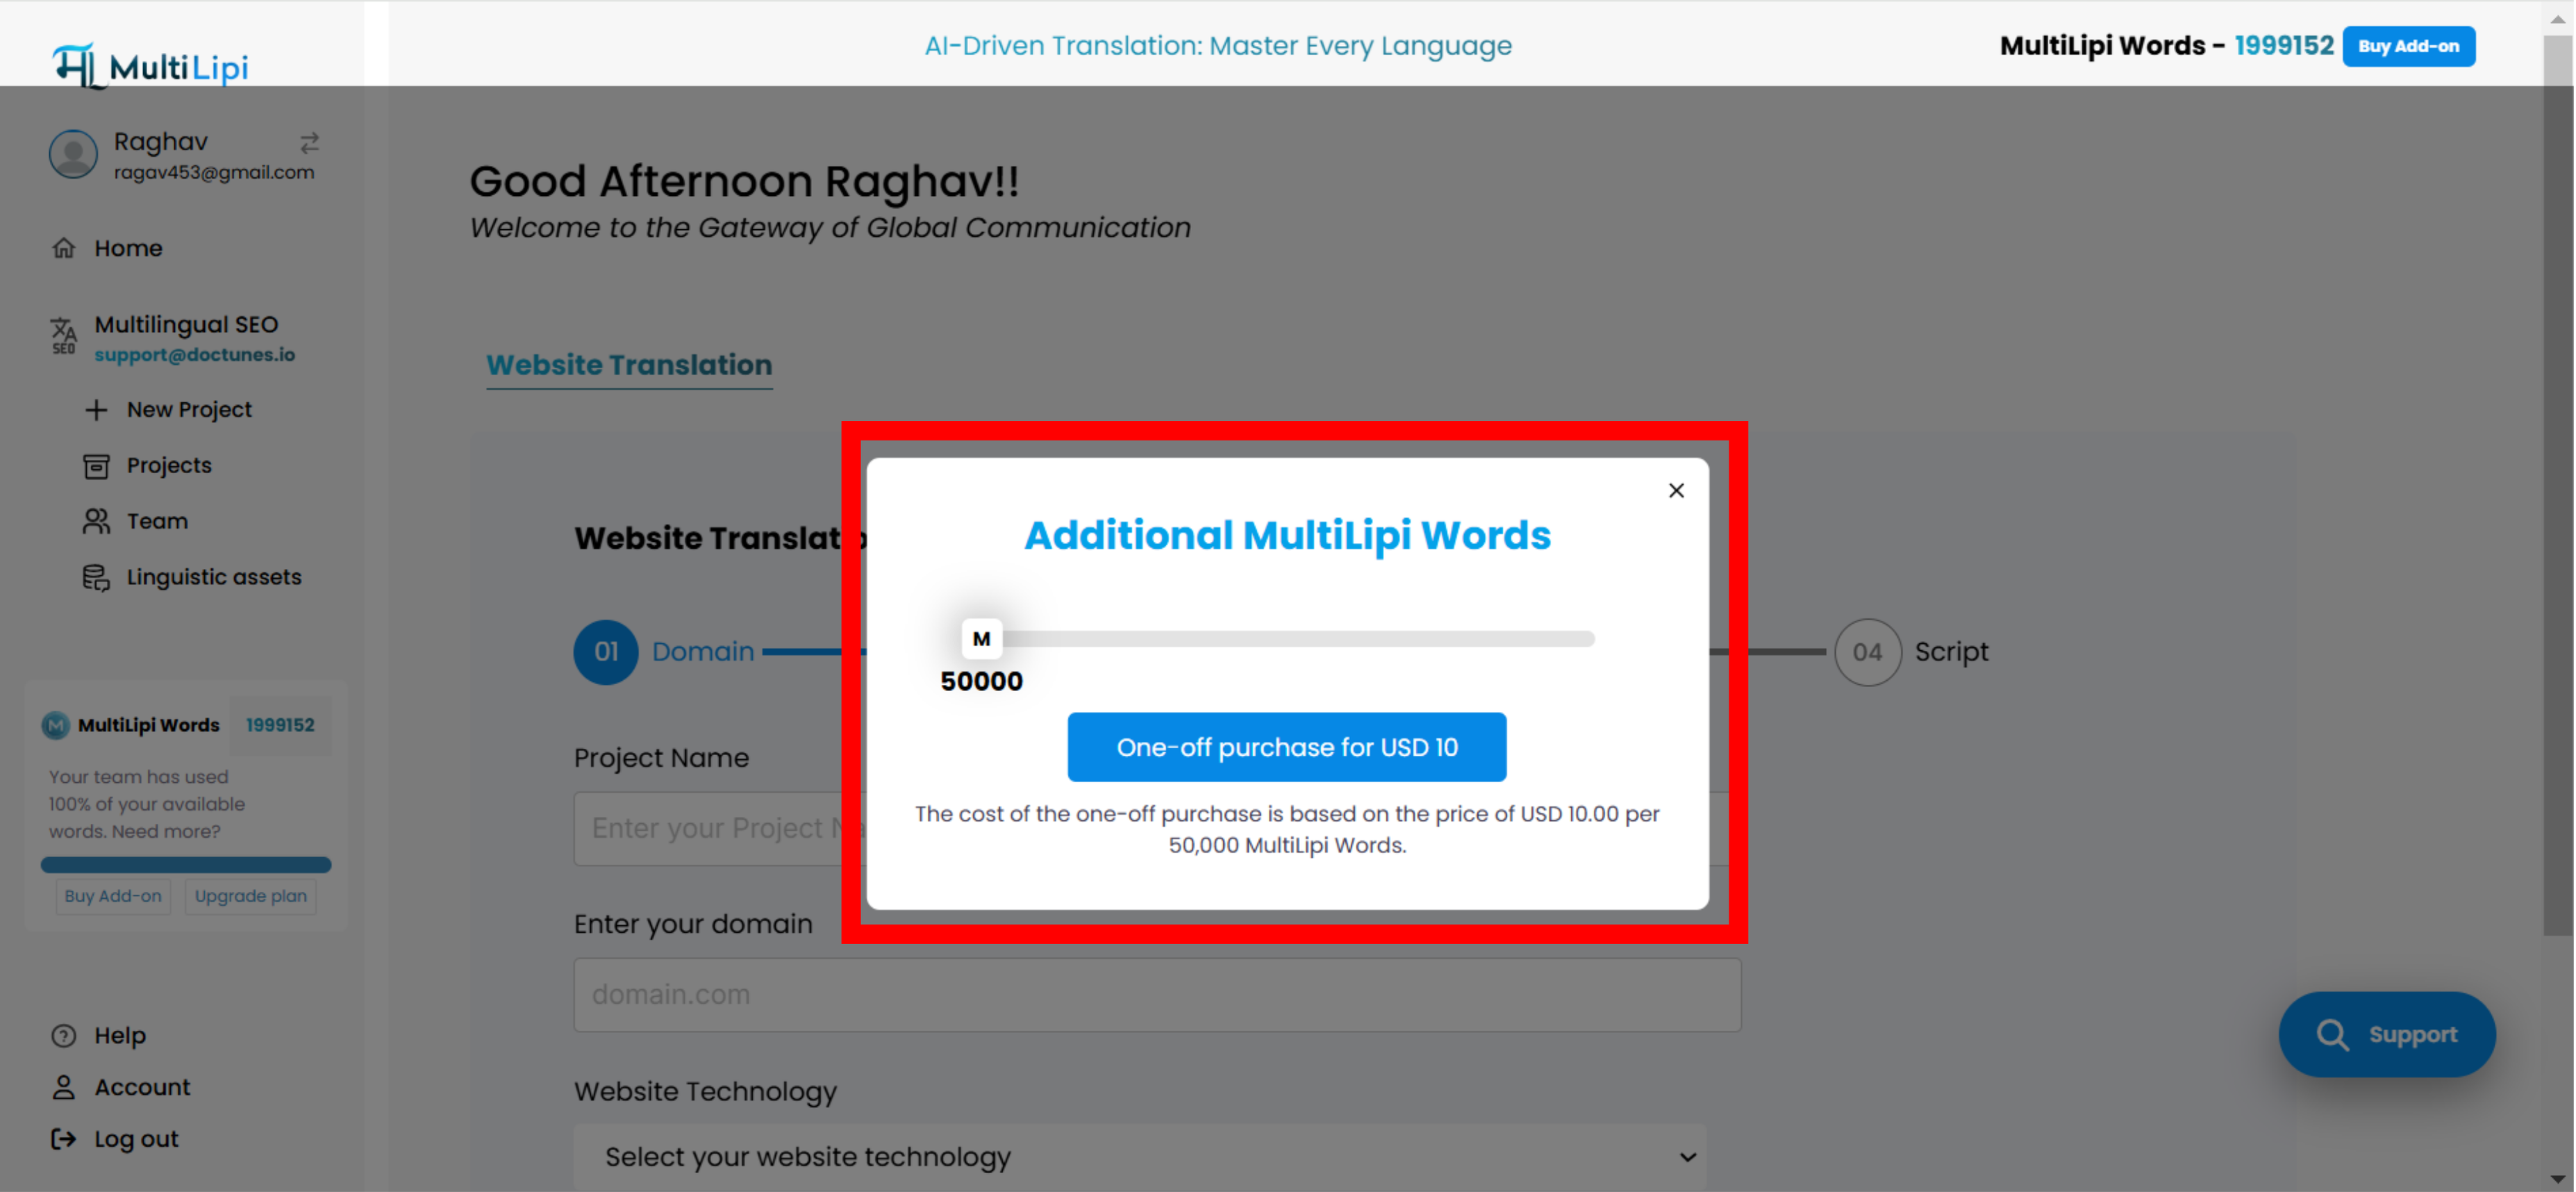This screenshot has height=1192, width=2576.
Task: Open Team in the sidebar
Action: [157, 522]
